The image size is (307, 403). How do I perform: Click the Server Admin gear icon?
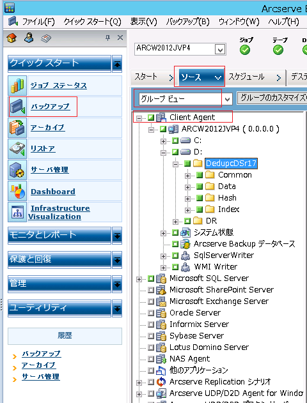17,170
